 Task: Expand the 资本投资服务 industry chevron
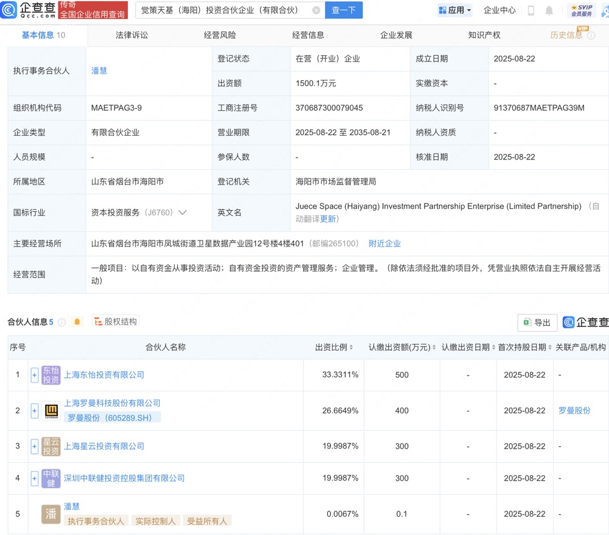[182, 213]
